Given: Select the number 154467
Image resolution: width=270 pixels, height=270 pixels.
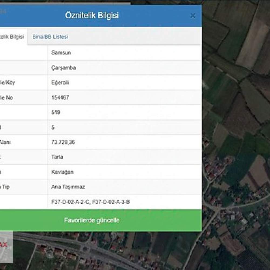Looking at the screenshot, I should (x=60, y=97).
